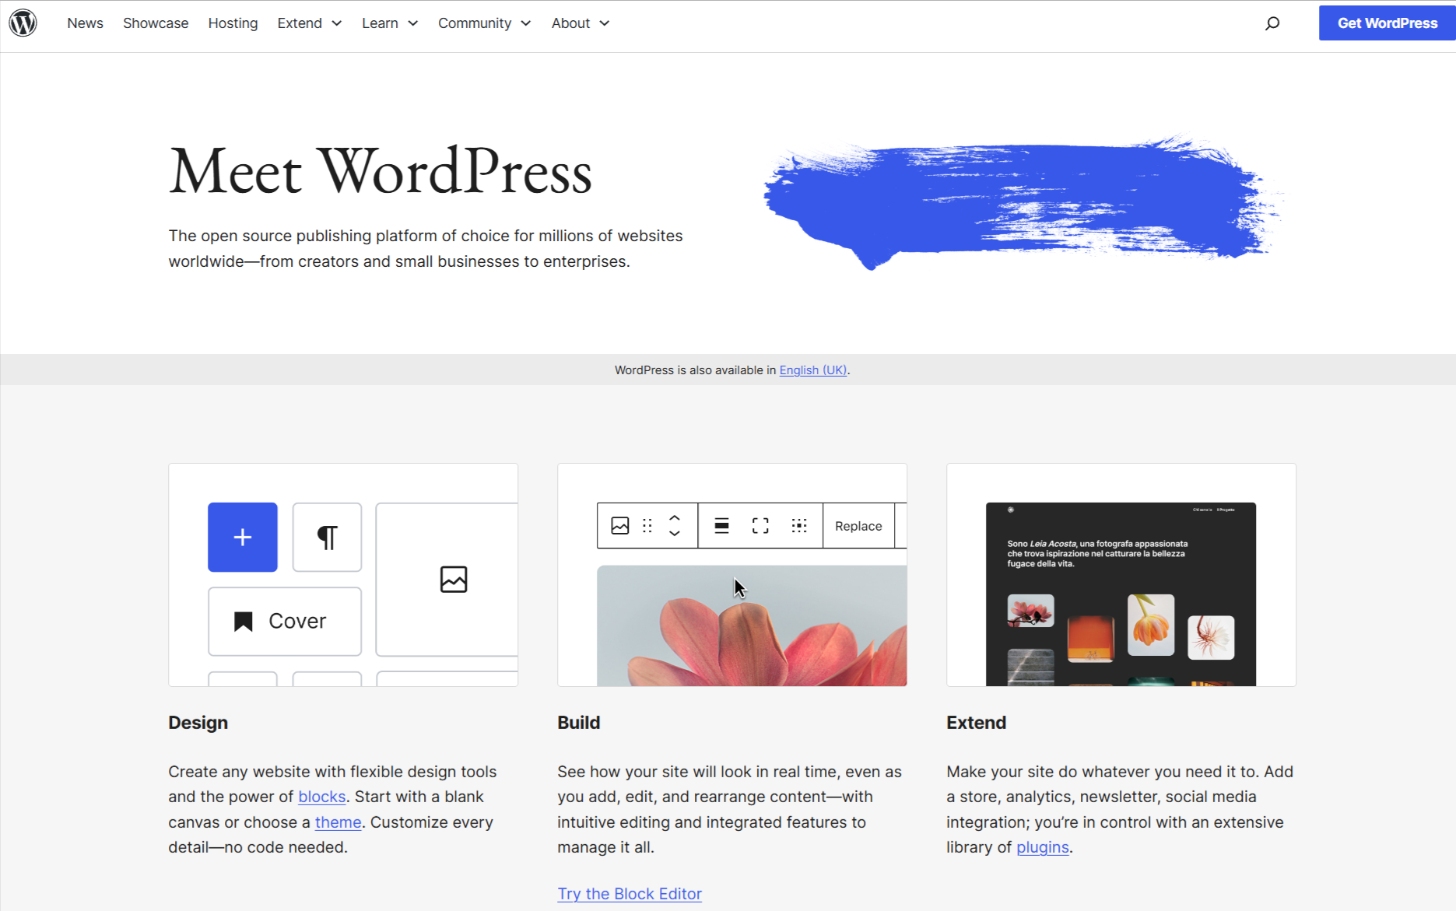The height and width of the screenshot is (911, 1456).
Task: Expand the Community menu chevron
Action: [x=526, y=23]
